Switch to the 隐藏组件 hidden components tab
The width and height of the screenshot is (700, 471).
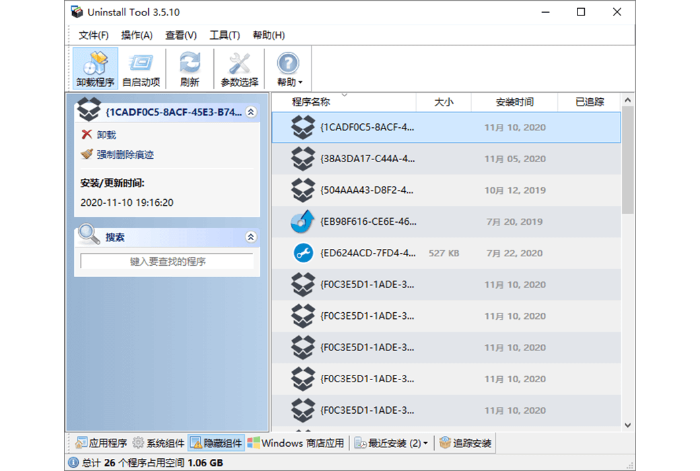click(216, 443)
